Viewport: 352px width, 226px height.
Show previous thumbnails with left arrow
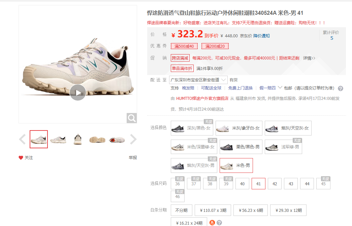(23, 139)
